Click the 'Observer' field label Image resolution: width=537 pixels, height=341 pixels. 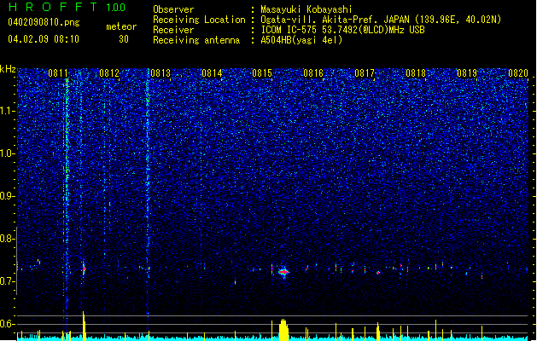tap(173, 9)
